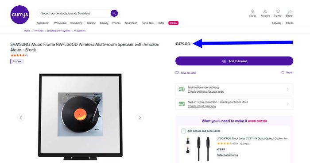The image size is (310, 163).
Task: Open the Computing menu
Action: 76,23
